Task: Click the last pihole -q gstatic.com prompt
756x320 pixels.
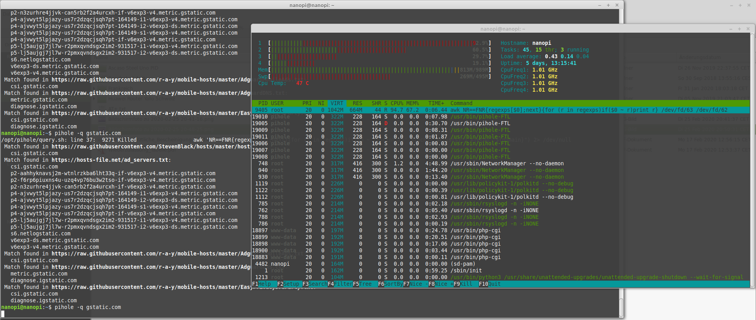Action: coord(61,307)
